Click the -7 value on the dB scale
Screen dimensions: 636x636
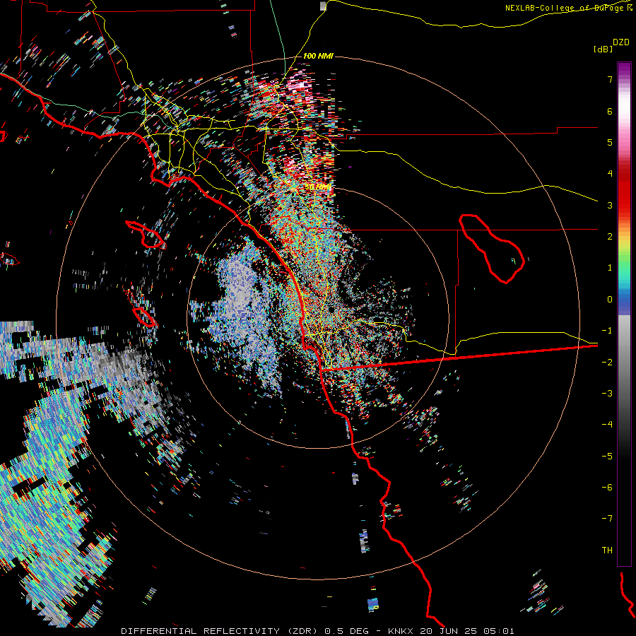607,519
